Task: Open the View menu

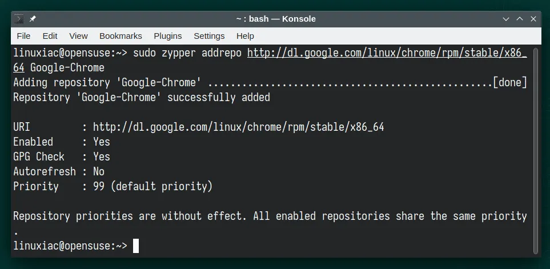Action: (78, 36)
